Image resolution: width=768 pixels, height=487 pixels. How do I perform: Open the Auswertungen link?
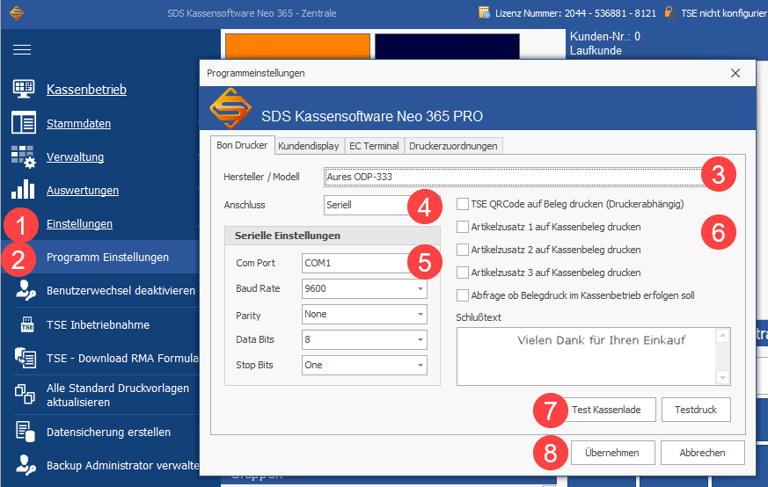pos(83,191)
